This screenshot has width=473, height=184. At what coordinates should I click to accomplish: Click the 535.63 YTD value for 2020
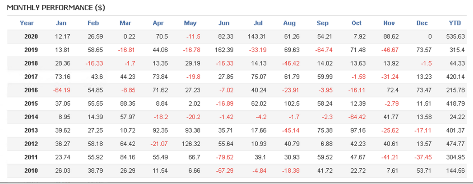click(x=457, y=37)
